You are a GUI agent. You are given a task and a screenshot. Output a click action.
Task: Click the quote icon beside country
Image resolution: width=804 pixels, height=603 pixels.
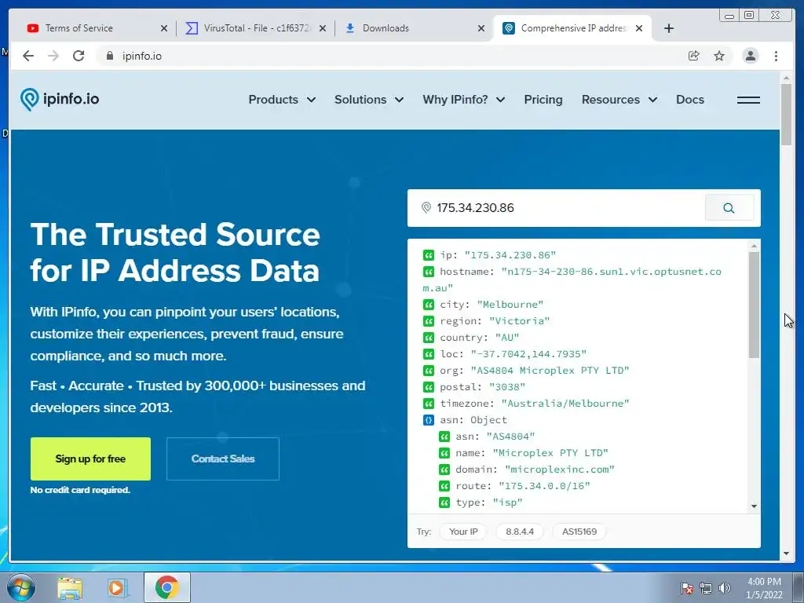pyautogui.click(x=428, y=338)
